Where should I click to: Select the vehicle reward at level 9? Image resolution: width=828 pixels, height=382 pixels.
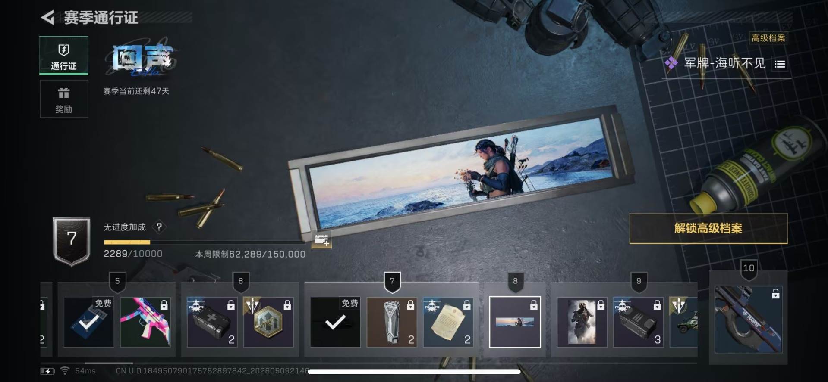[x=683, y=322]
